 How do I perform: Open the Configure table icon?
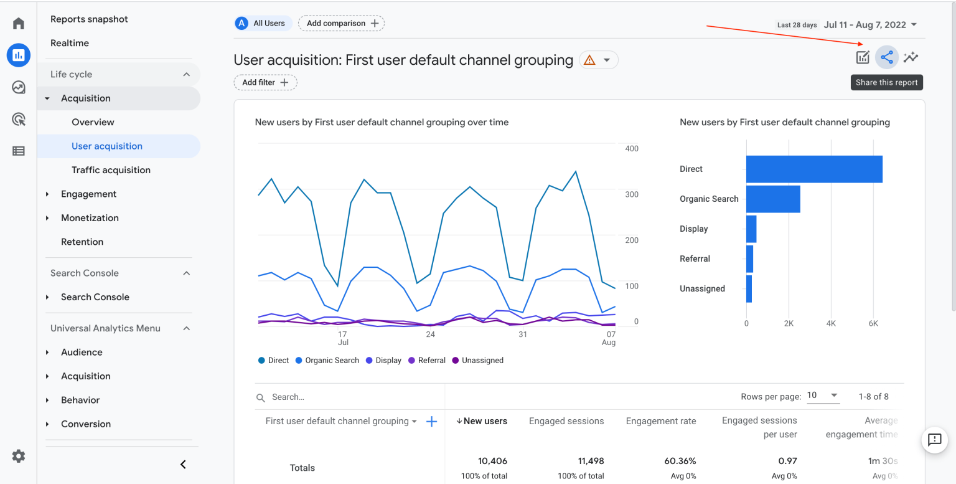tap(19, 151)
